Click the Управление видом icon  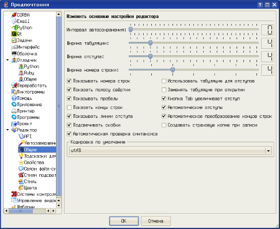[14, 201]
